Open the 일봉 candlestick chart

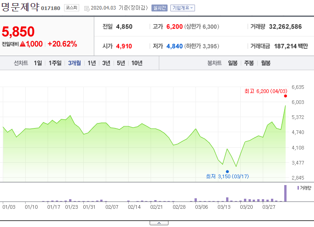pos(233,63)
